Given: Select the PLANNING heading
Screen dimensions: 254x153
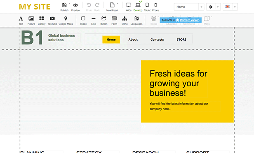Looking at the screenshot, I should click(33, 152).
